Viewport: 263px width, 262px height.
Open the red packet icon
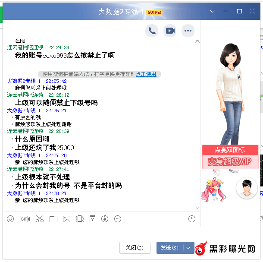point(92,219)
